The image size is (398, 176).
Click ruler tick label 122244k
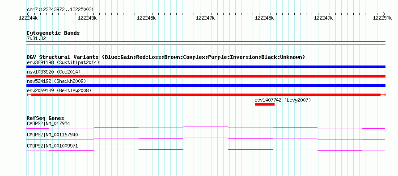pos(29,18)
